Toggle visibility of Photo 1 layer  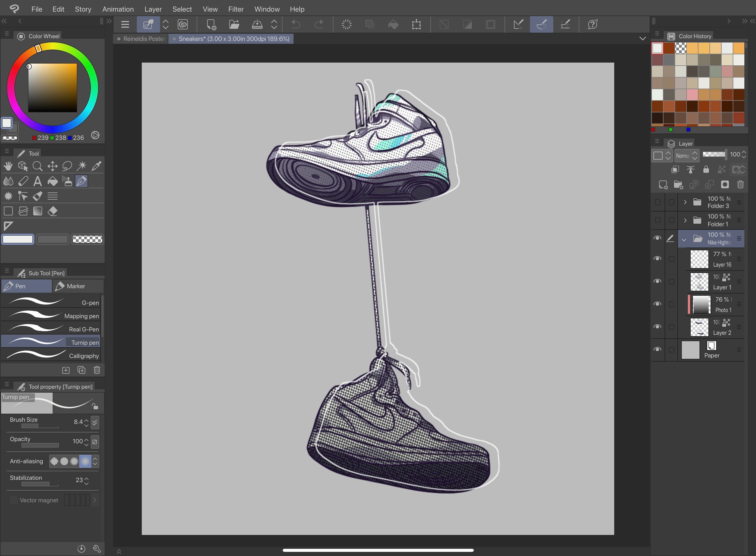pos(657,304)
